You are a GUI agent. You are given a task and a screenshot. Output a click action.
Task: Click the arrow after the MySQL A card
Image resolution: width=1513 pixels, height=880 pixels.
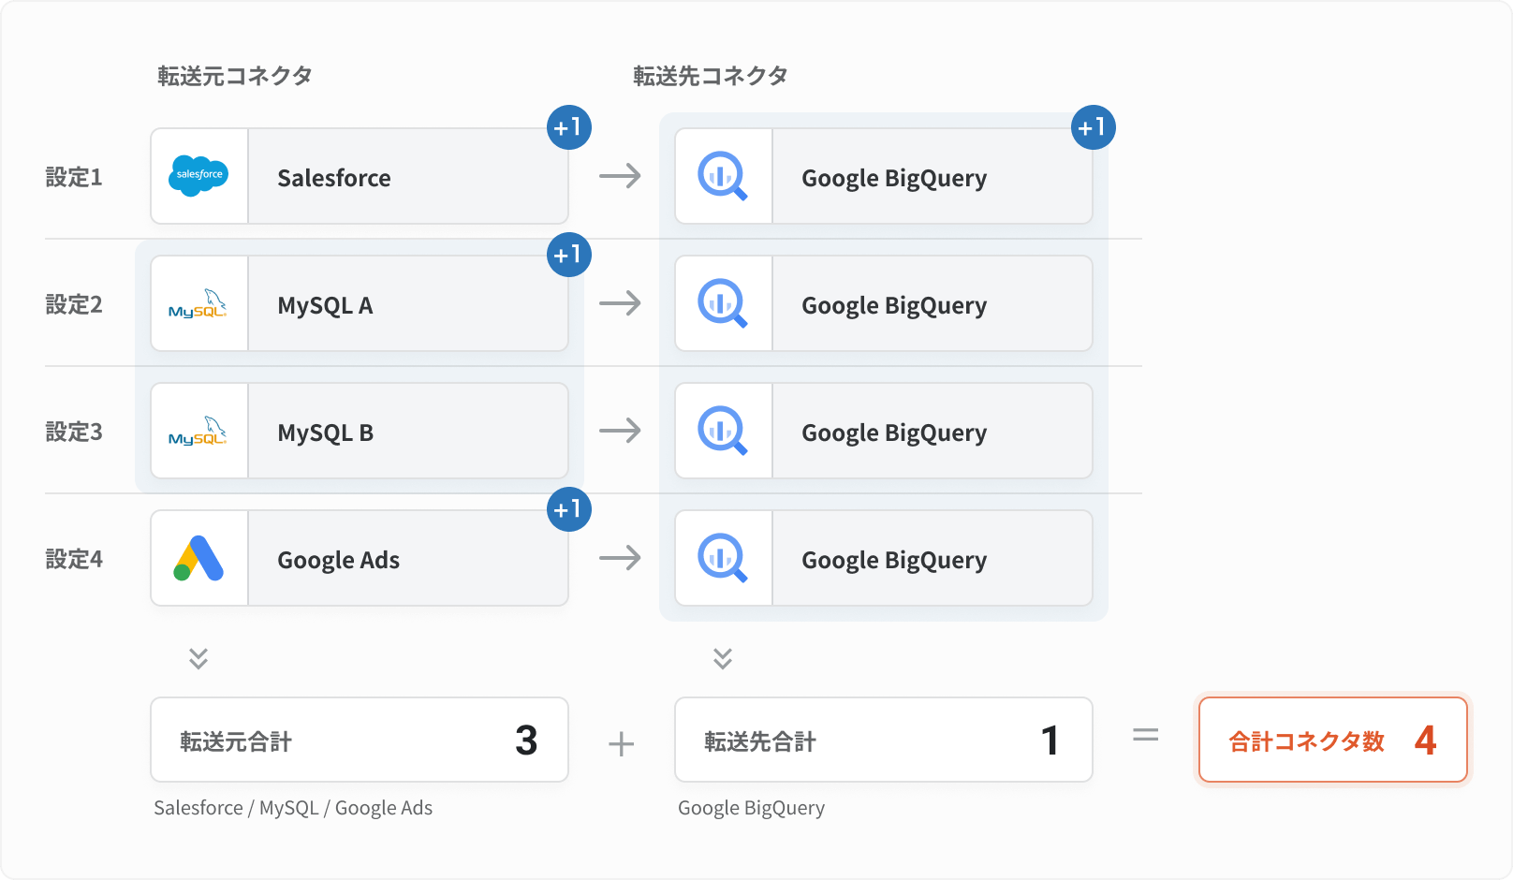(621, 303)
